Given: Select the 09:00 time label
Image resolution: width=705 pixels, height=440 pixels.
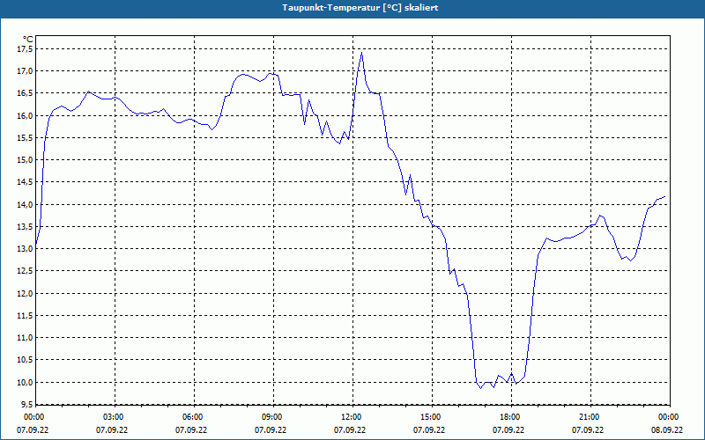Looking at the screenshot, I should tap(273, 417).
